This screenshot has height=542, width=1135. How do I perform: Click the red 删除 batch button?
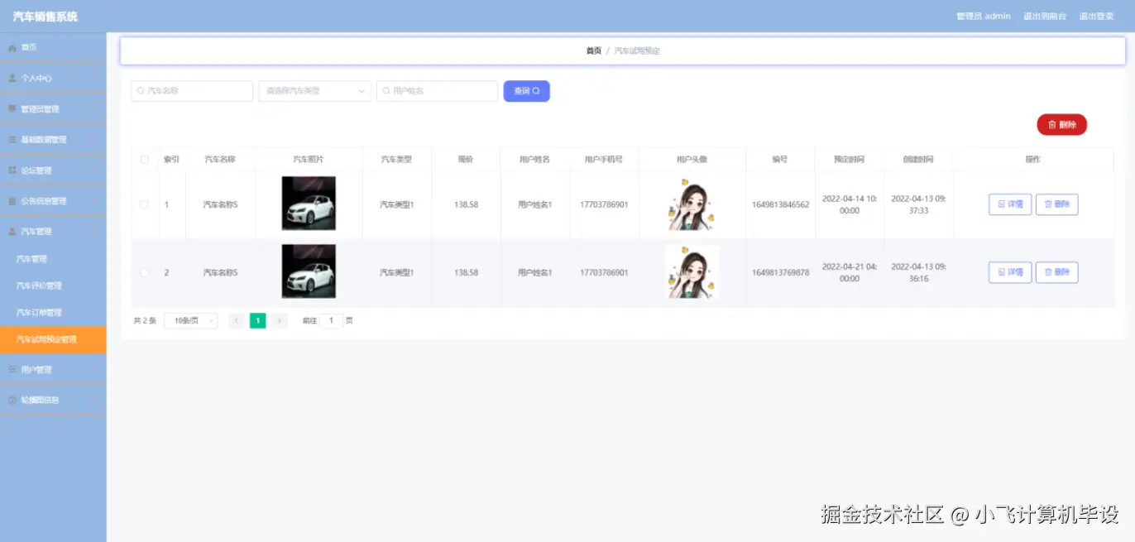(1062, 125)
